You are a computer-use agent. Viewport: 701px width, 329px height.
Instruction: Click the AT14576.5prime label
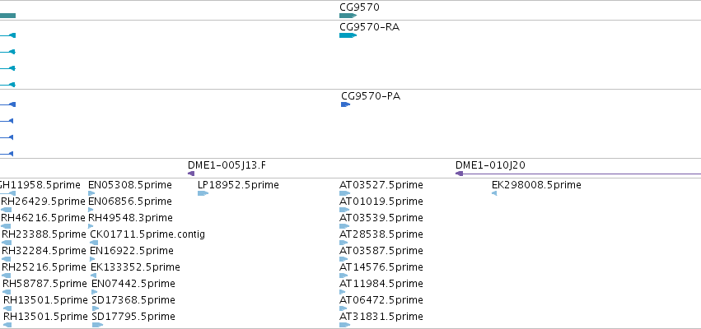click(x=381, y=267)
